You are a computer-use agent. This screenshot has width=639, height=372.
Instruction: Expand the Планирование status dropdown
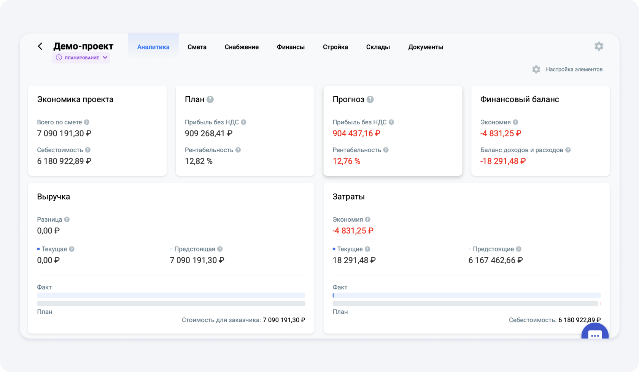[x=81, y=58]
